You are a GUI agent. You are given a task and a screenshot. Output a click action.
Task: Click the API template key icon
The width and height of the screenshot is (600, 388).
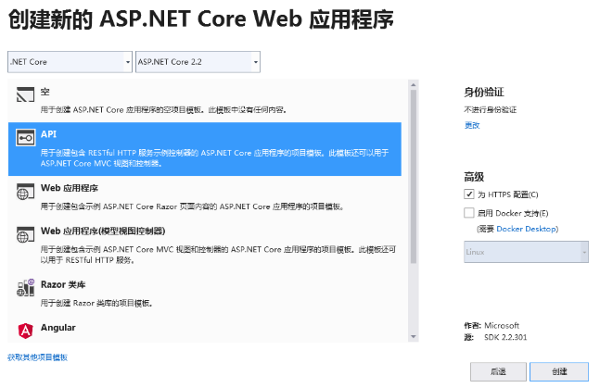click(x=25, y=138)
